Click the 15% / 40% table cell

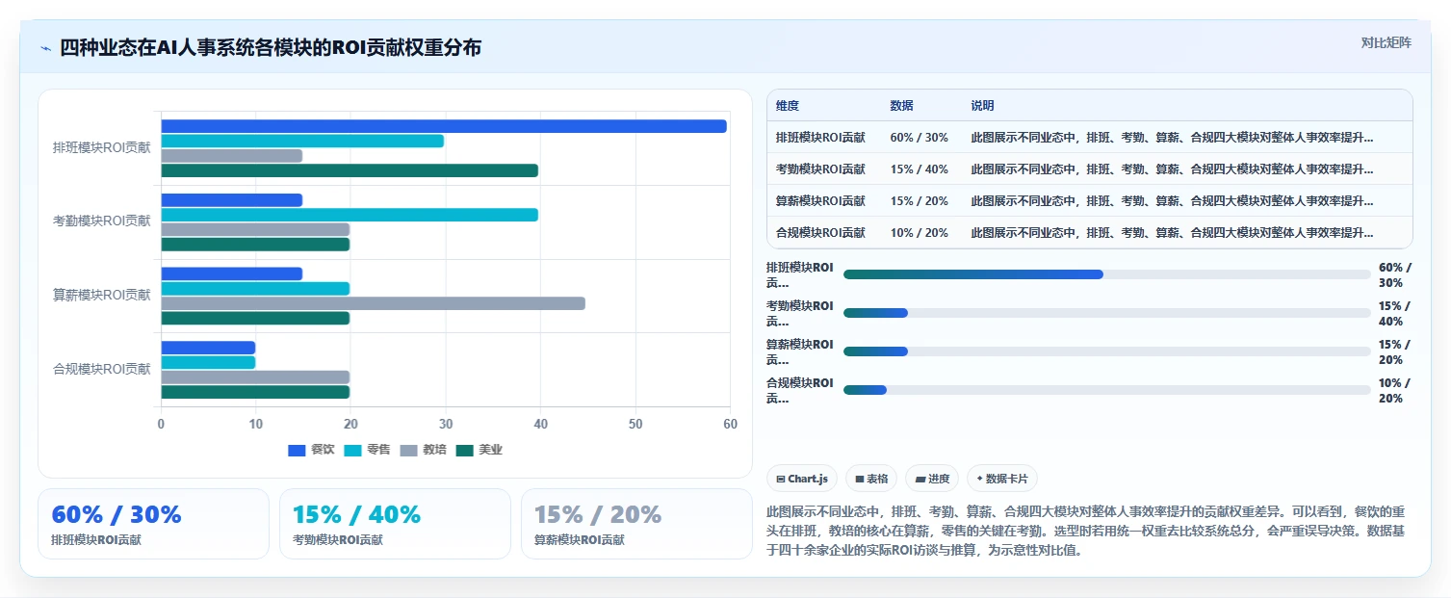920,169
